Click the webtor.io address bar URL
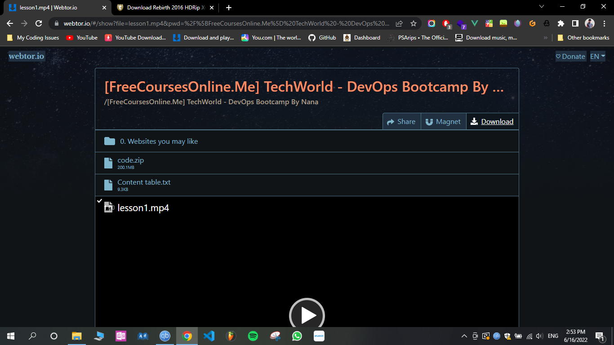Viewport: 614px width, 345px height. coord(227,23)
